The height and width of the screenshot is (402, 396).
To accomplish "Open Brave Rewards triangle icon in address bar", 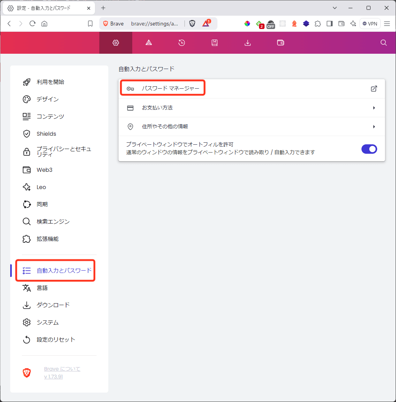I will click(206, 24).
